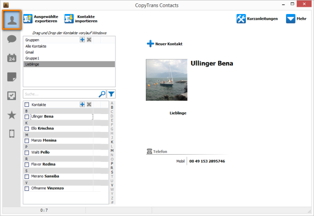
Task: Select the Alle Kontakte group
Action: coord(69,46)
